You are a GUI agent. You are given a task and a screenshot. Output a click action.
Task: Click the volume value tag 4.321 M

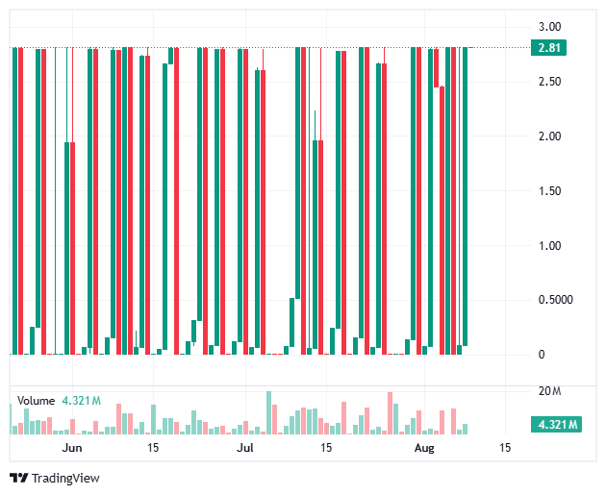[x=556, y=424]
